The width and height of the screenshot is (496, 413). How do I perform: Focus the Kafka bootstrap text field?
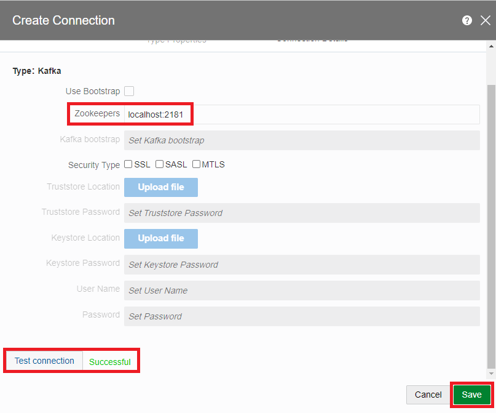tap(301, 140)
